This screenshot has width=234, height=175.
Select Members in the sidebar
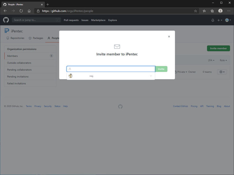[30, 56]
